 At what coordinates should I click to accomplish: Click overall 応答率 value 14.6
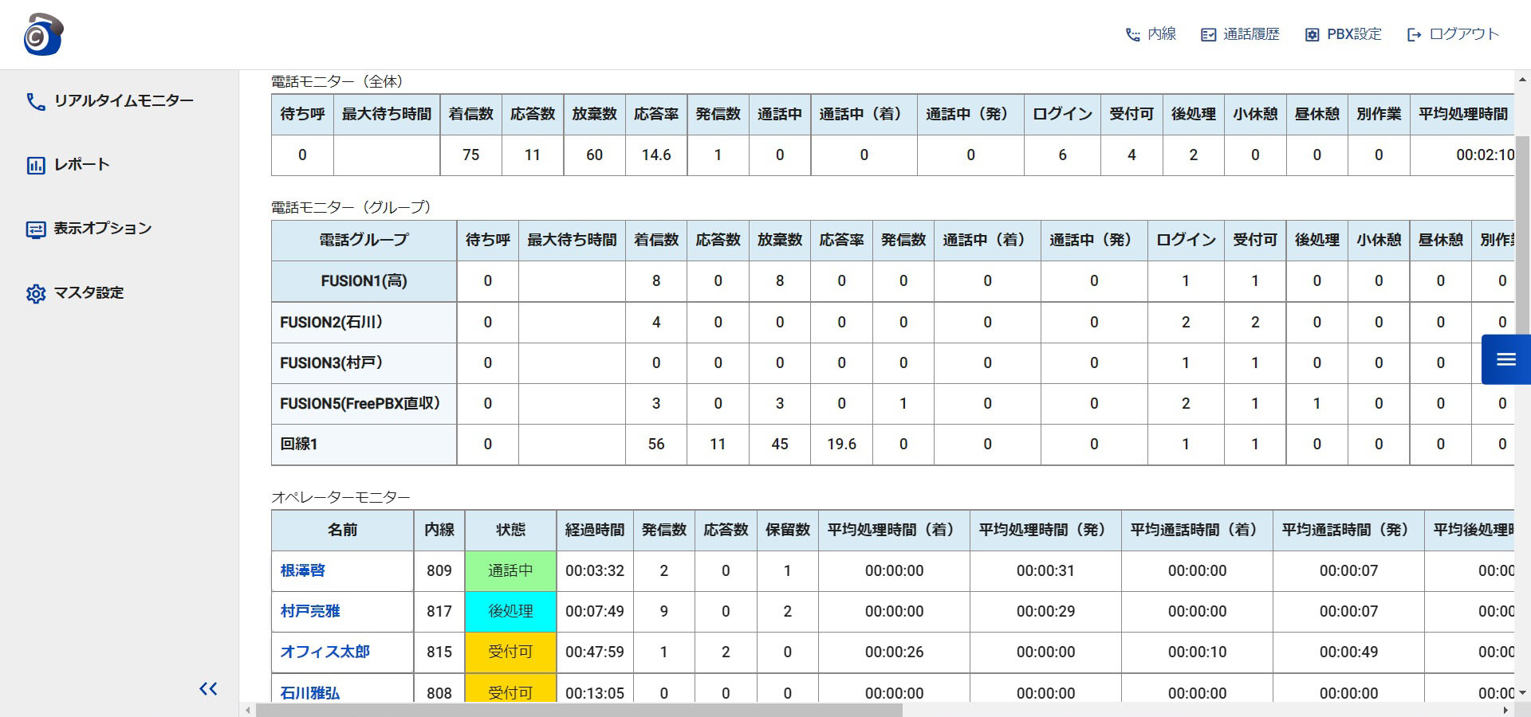[x=656, y=155]
